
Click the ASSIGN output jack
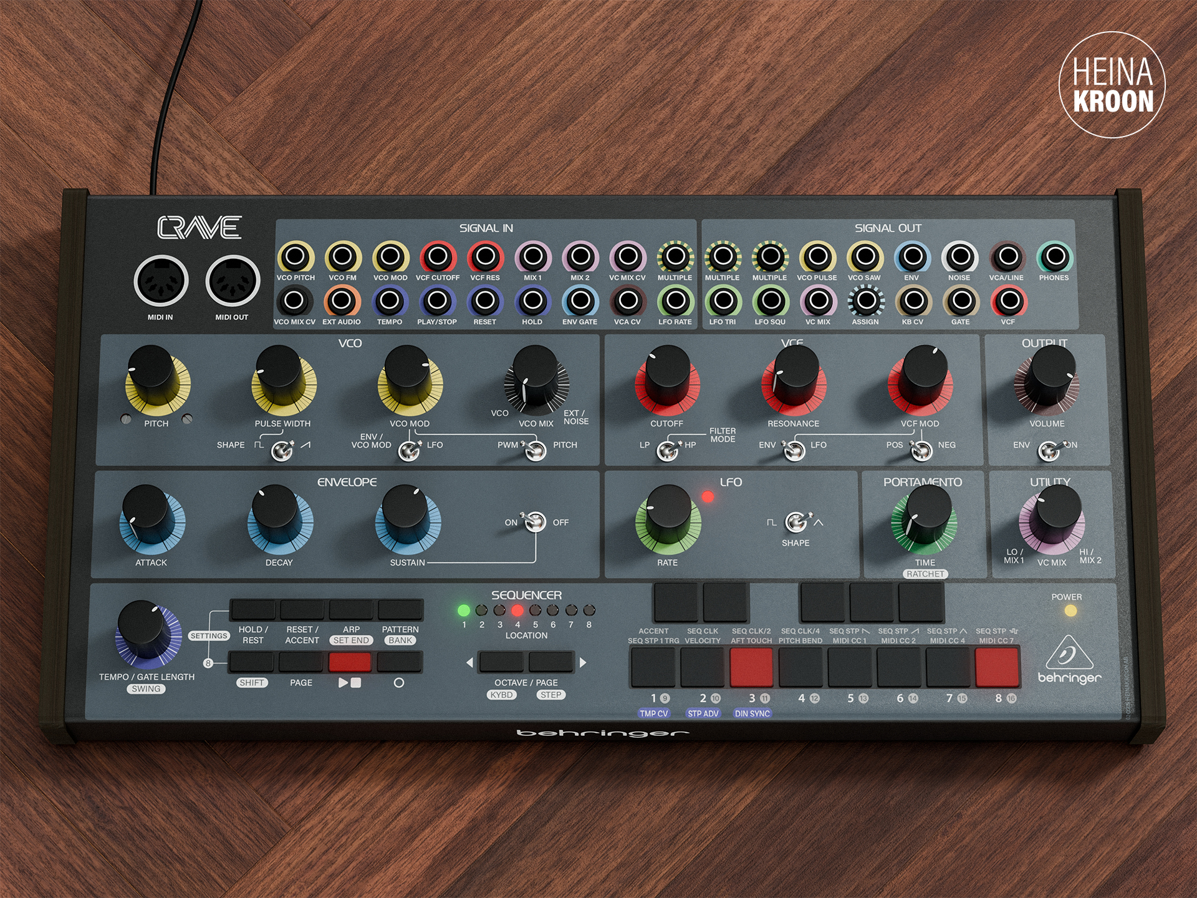click(x=866, y=301)
